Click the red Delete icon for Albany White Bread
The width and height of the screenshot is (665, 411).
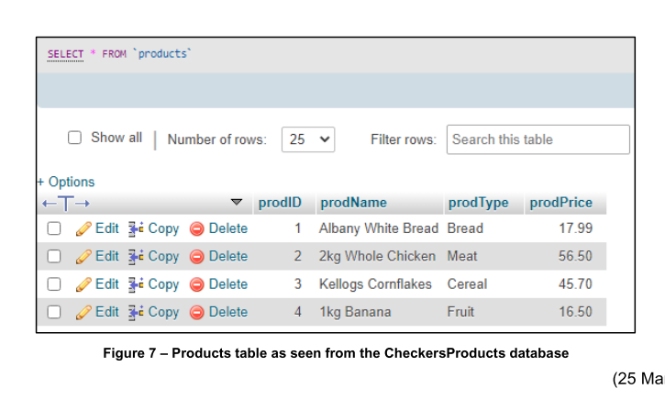pyautogui.click(x=197, y=229)
